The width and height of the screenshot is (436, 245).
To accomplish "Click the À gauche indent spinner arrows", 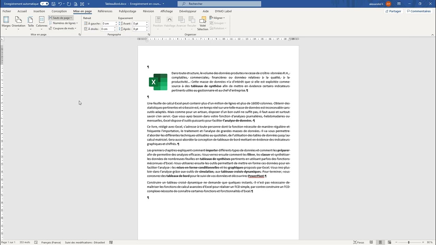I will (x=116, y=23).
